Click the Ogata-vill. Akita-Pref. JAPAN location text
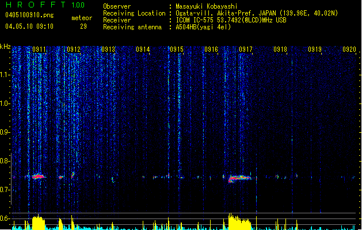 pyautogui.click(x=257, y=13)
